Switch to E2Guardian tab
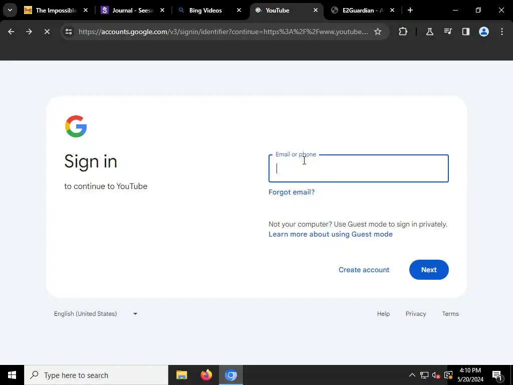This screenshot has height=385, width=513. tap(363, 10)
